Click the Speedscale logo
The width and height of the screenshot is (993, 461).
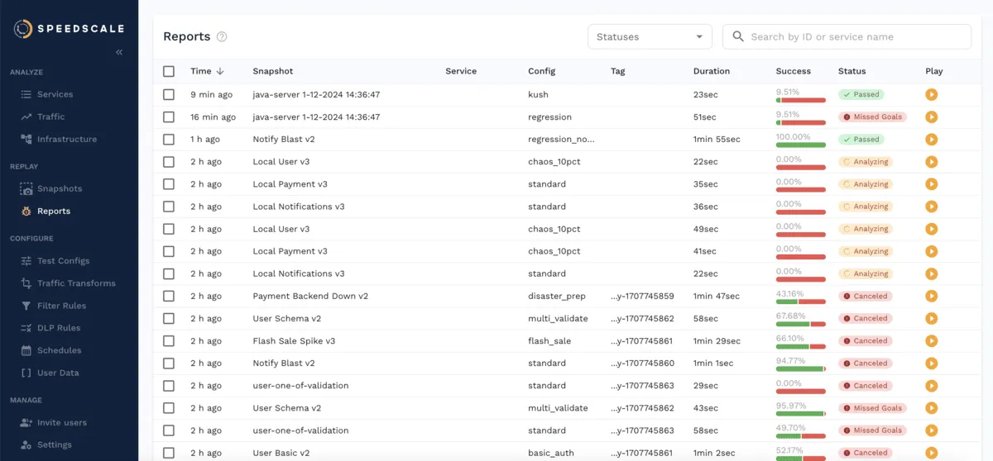[69, 29]
